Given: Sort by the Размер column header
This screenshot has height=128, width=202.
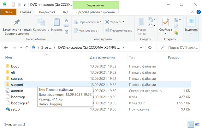Looking at the screenshot, I should (174, 58).
